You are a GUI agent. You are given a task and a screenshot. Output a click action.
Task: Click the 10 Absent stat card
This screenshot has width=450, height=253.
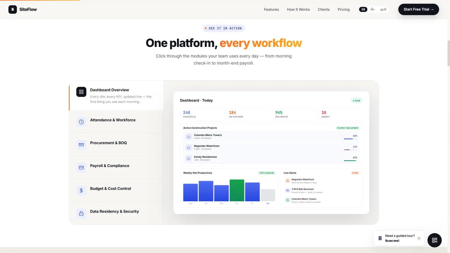pos(340,114)
